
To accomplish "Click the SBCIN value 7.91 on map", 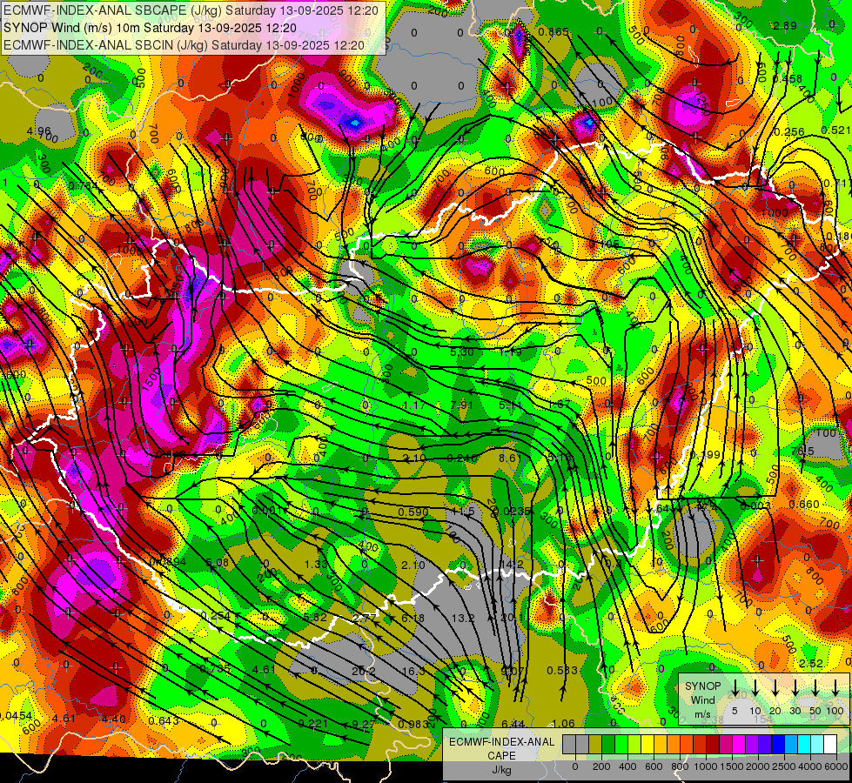I will click(x=462, y=405).
